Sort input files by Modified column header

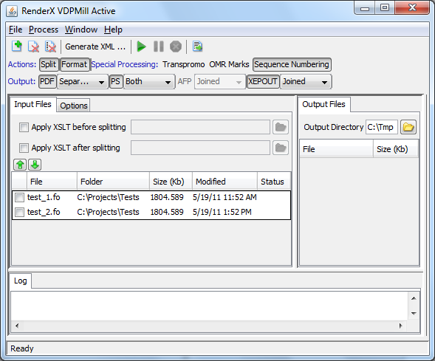pos(225,182)
